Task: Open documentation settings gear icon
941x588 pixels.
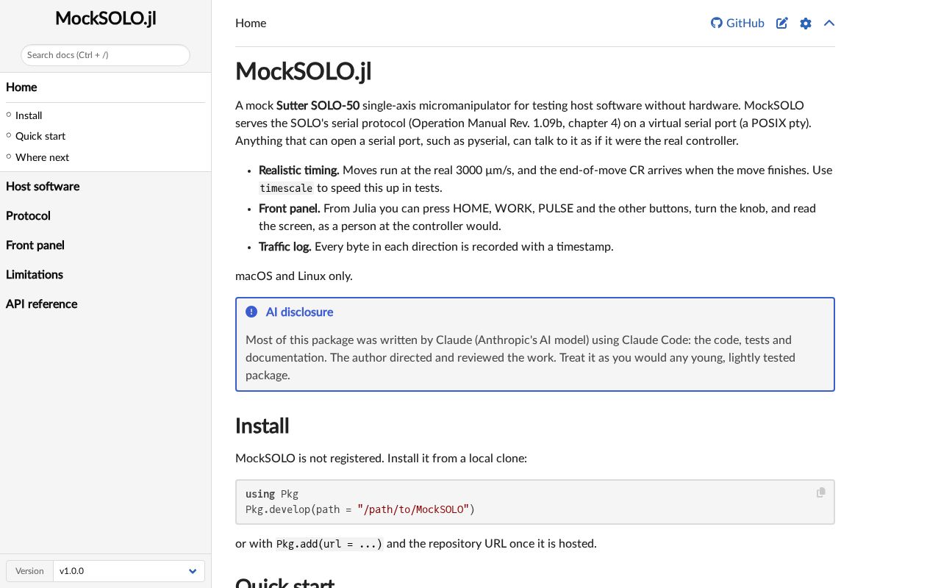Action: 806,23
